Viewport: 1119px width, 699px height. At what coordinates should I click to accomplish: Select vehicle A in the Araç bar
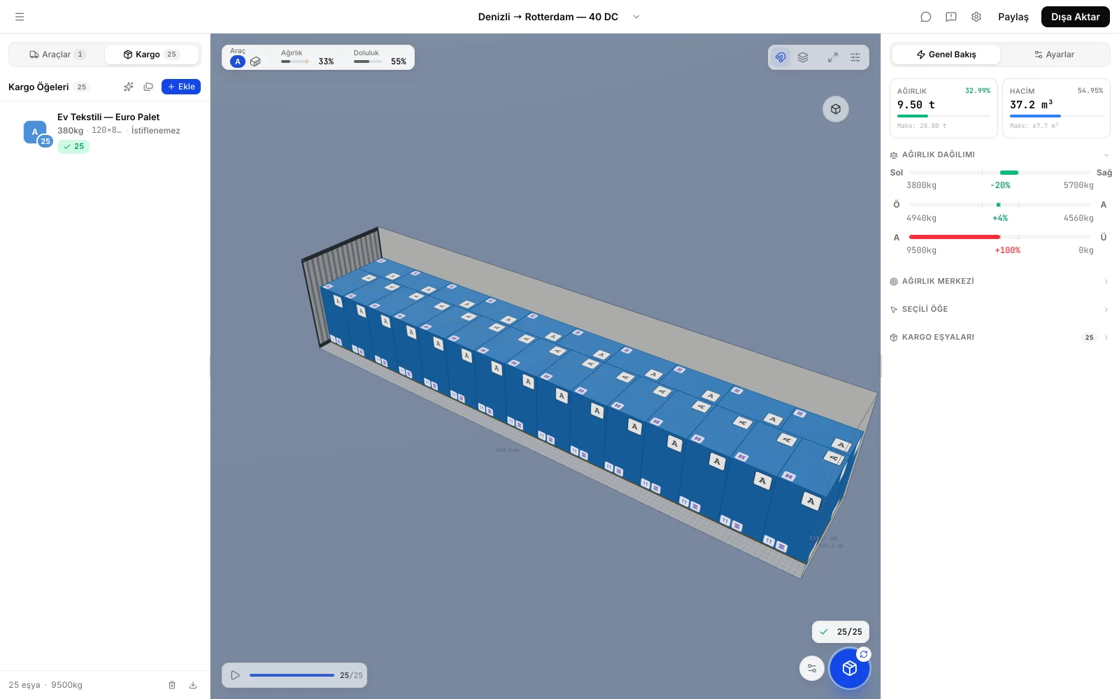coord(238,62)
